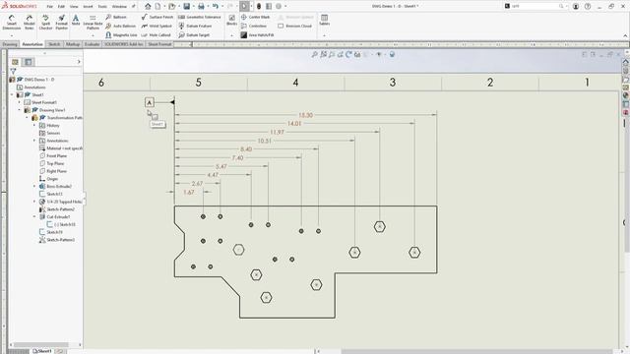This screenshot has width=630, height=354.
Task: Expand the Blocks dropdown arrow
Action: coord(232,35)
